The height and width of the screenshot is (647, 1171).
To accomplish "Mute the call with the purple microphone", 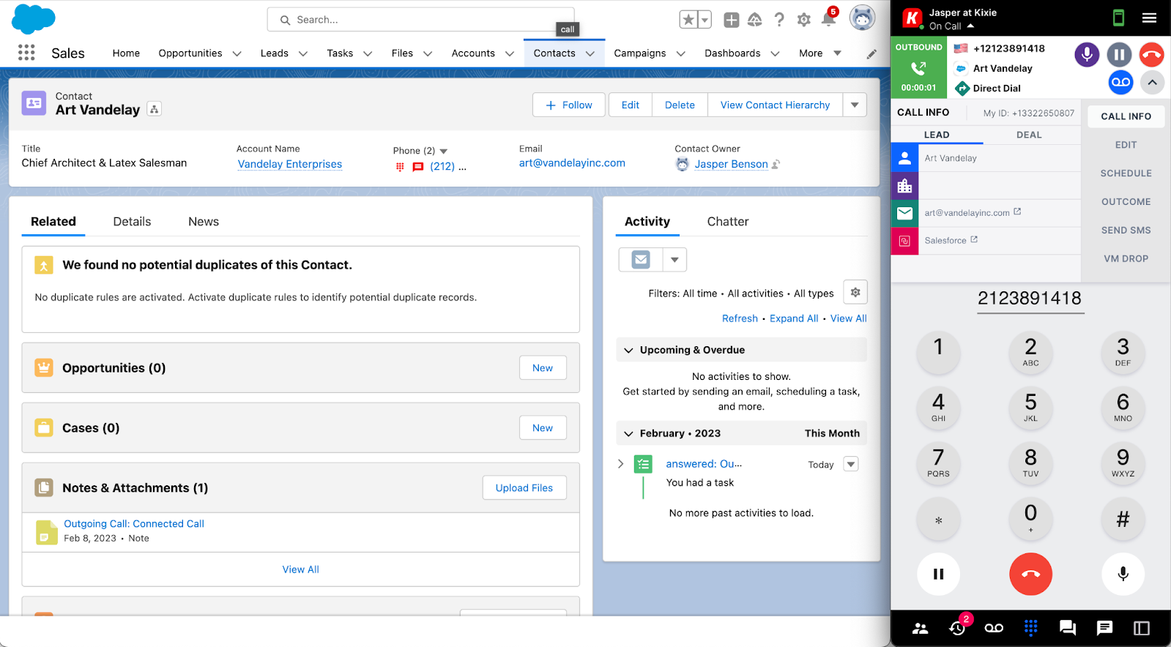I will tap(1087, 54).
